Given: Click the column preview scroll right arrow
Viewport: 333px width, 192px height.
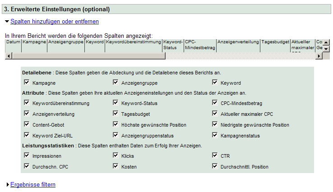Looking at the screenshot, I should (x=319, y=56).
